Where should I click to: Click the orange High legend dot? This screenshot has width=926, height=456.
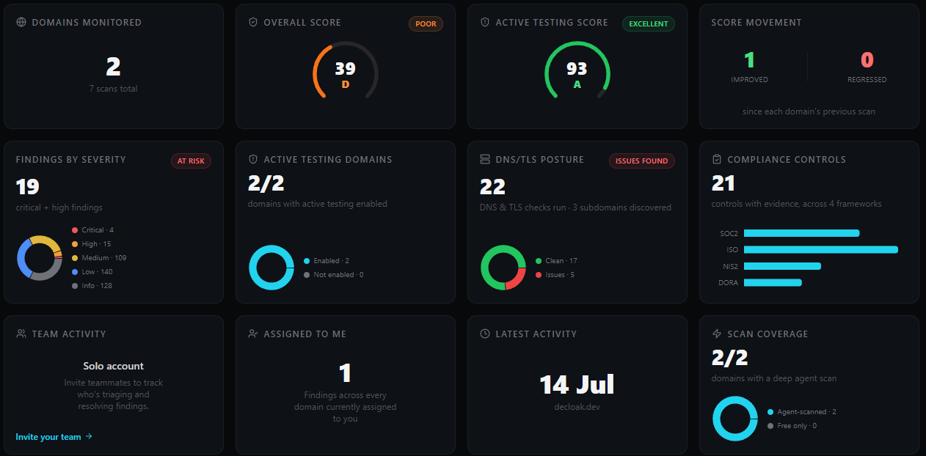[x=75, y=244]
